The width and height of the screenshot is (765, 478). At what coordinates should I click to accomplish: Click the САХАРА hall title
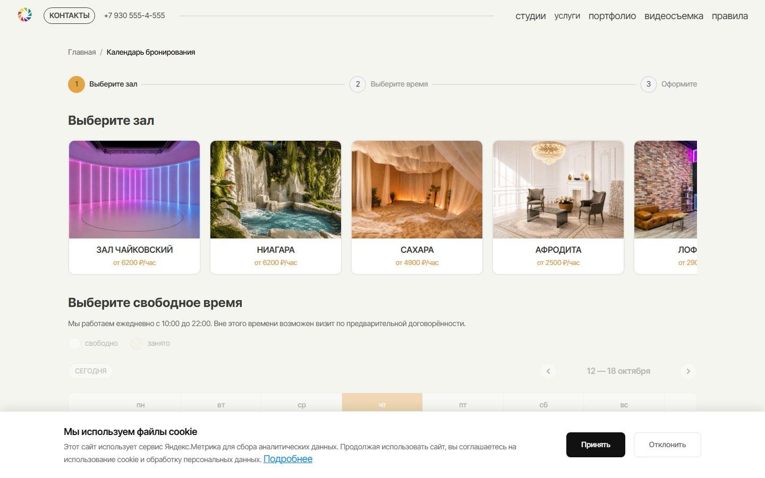coord(417,250)
